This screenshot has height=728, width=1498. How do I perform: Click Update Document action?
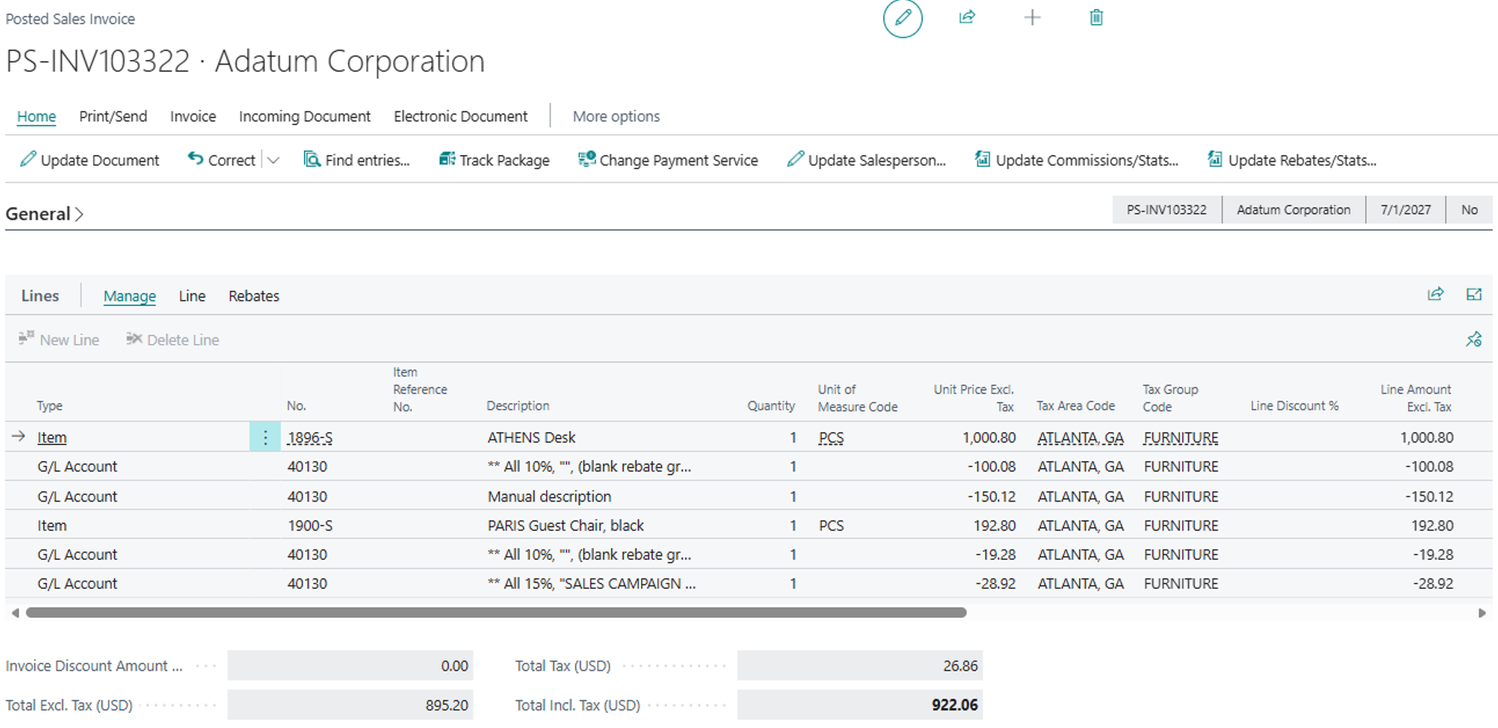pyautogui.click(x=89, y=160)
